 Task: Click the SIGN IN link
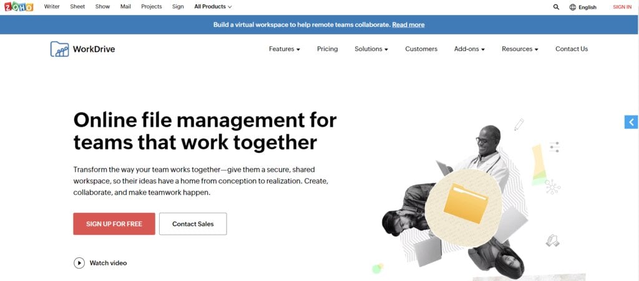(x=622, y=7)
